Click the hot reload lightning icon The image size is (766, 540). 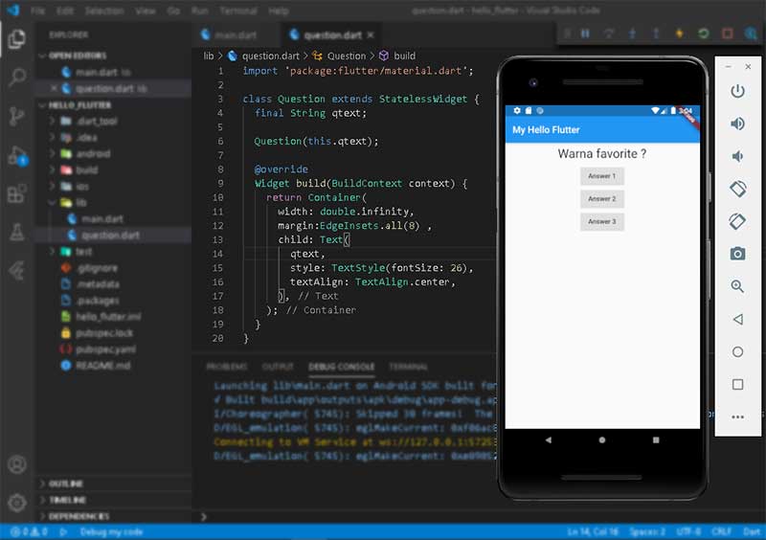(679, 34)
